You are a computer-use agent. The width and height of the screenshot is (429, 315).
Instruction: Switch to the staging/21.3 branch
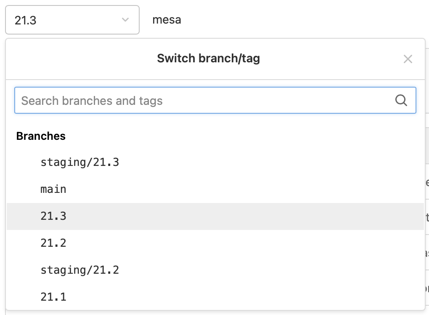79,162
